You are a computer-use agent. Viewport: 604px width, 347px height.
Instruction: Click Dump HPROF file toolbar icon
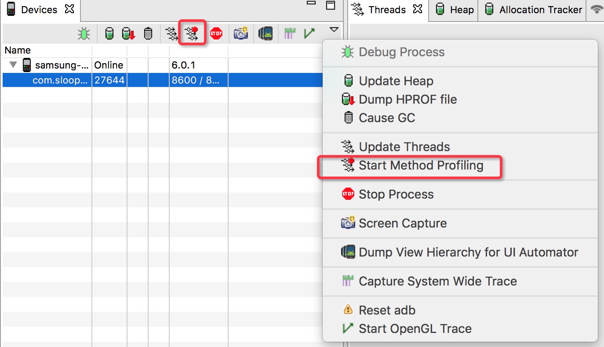coord(128,33)
